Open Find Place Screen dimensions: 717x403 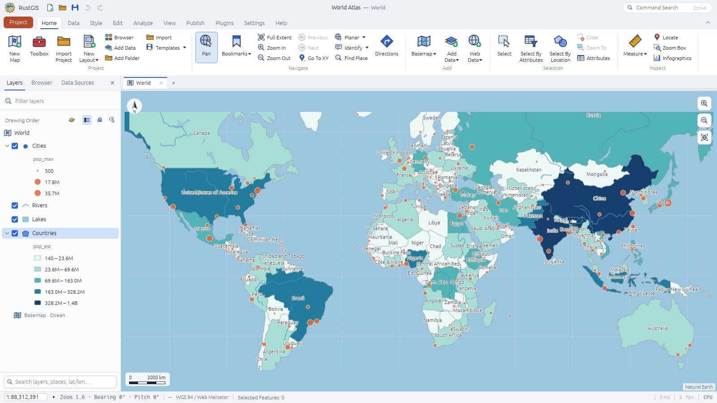351,58
